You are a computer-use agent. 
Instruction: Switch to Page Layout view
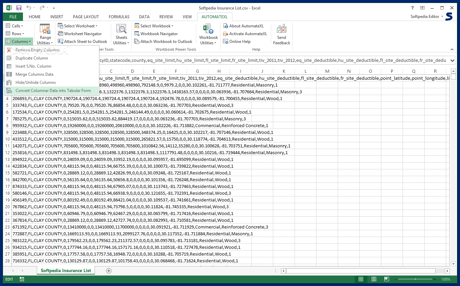pos(374,279)
